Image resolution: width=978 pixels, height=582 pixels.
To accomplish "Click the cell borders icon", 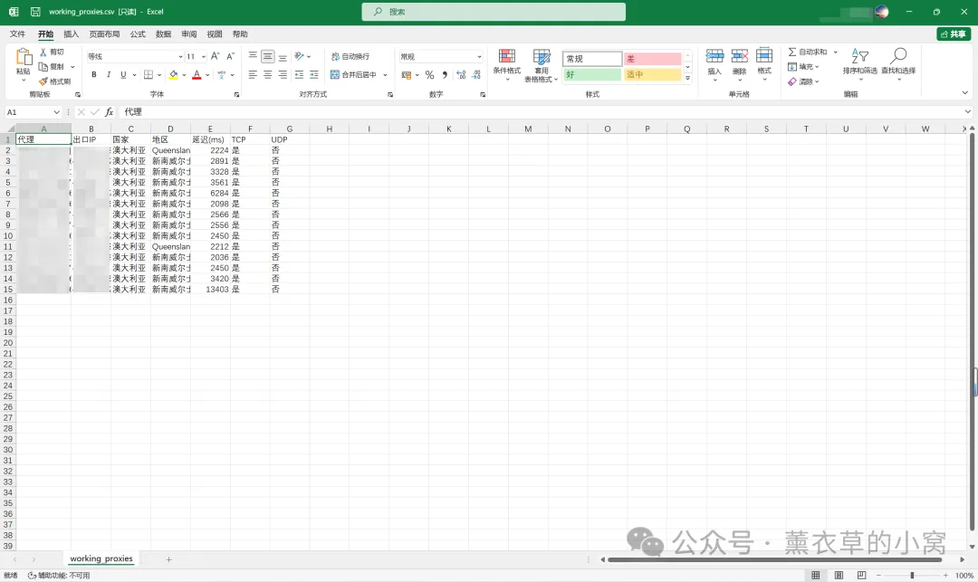I will click(x=149, y=75).
